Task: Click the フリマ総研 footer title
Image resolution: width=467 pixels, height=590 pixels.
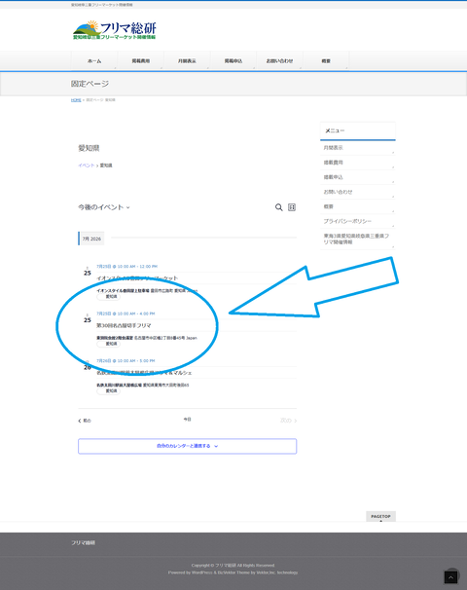Action: pos(83,543)
